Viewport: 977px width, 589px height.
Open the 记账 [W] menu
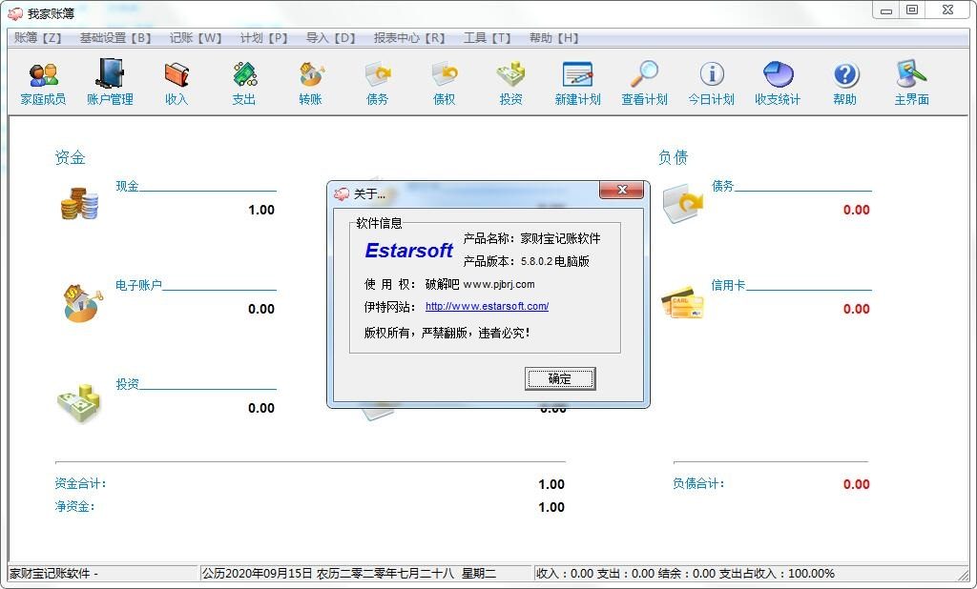coord(195,38)
